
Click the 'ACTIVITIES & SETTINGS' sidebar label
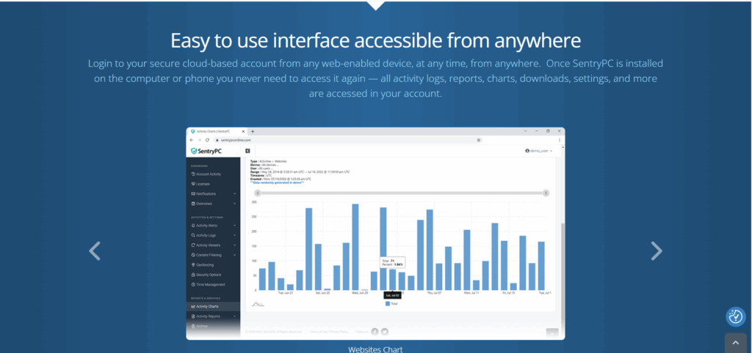point(209,218)
